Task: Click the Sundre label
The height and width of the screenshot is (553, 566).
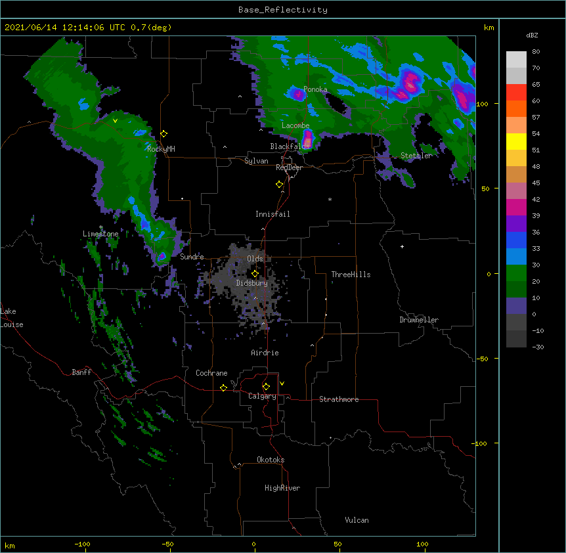Action: [192, 257]
